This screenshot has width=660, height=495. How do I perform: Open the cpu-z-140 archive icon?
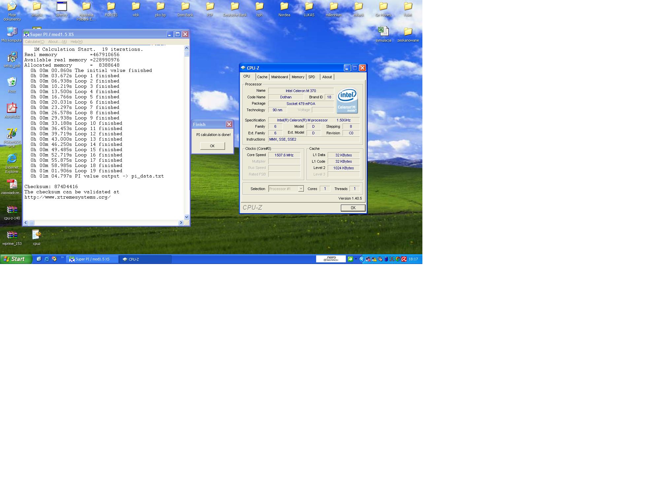[x=12, y=212]
